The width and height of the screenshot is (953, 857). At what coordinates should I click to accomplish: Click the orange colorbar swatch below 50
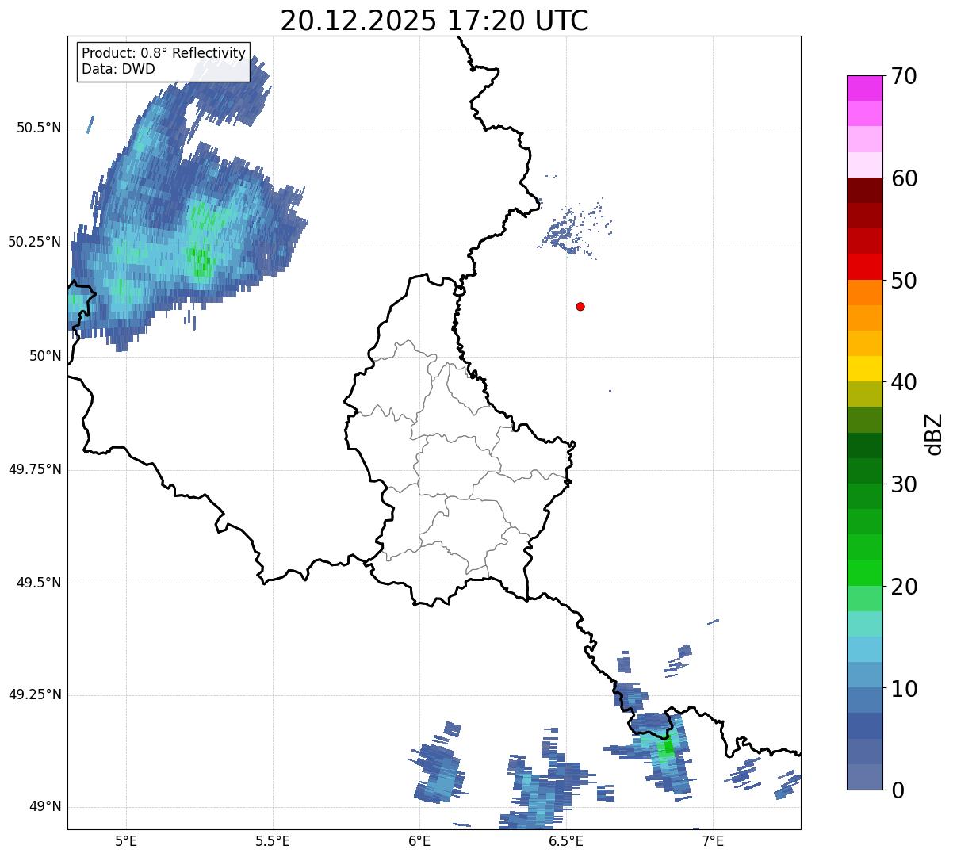coord(865,293)
